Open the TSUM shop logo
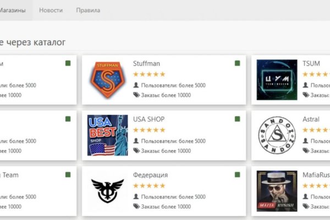Viewport: 330px width, 220px height. pyautogui.click(x=277, y=80)
